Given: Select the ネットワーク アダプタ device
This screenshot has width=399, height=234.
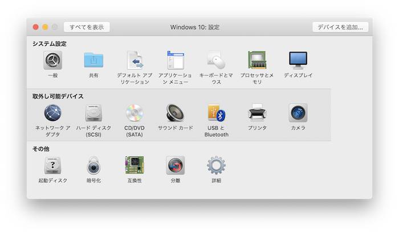Looking at the screenshot, I should pyautogui.click(x=52, y=113).
